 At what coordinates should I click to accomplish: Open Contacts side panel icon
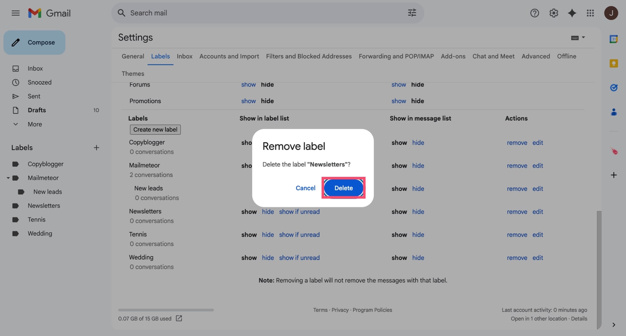click(x=613, y=112)
